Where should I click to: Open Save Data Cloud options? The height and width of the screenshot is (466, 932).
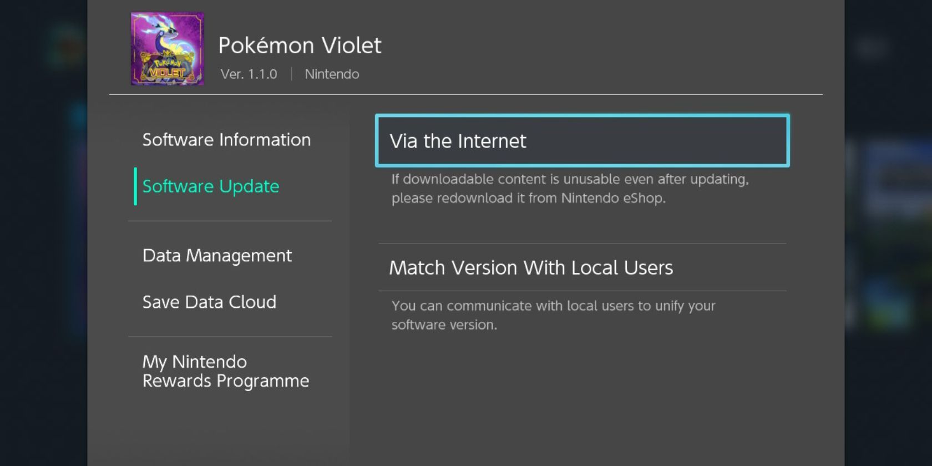tap(209, 302)
